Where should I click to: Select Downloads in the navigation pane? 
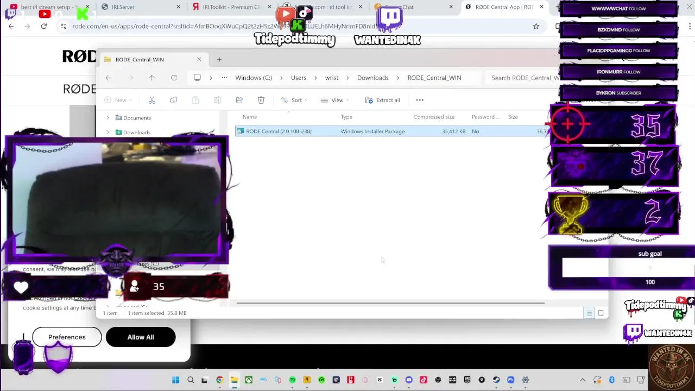coord(137,133)
